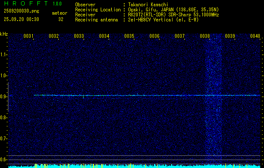Select the 0.6 frequency axis label
The image size is (264, 168).
(3, 160)
